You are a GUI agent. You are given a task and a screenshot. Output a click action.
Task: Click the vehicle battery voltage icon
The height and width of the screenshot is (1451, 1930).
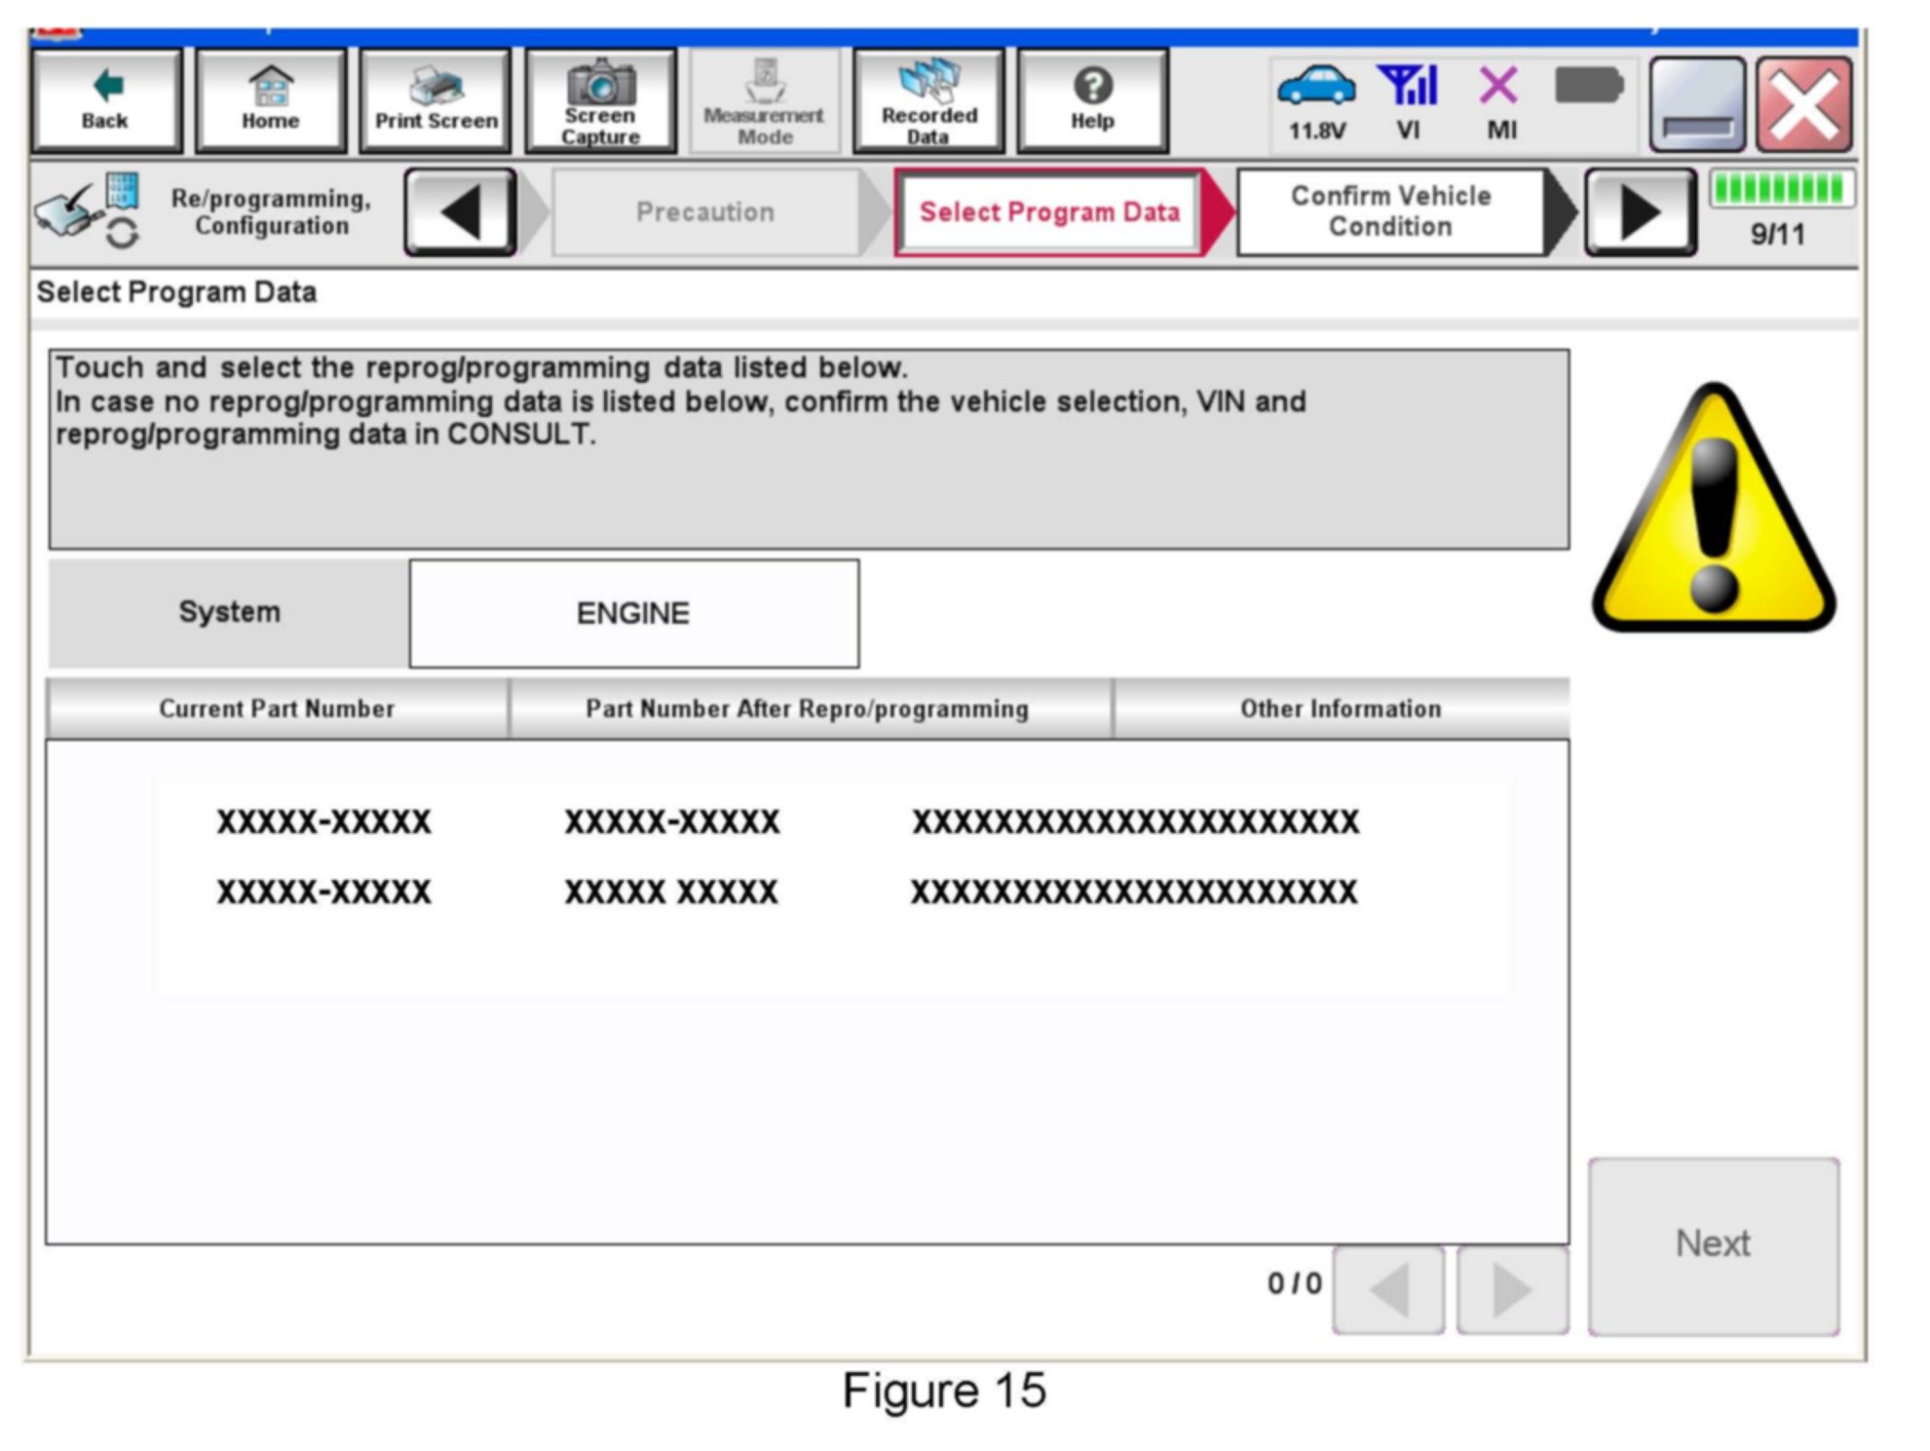click(1316, 88)
